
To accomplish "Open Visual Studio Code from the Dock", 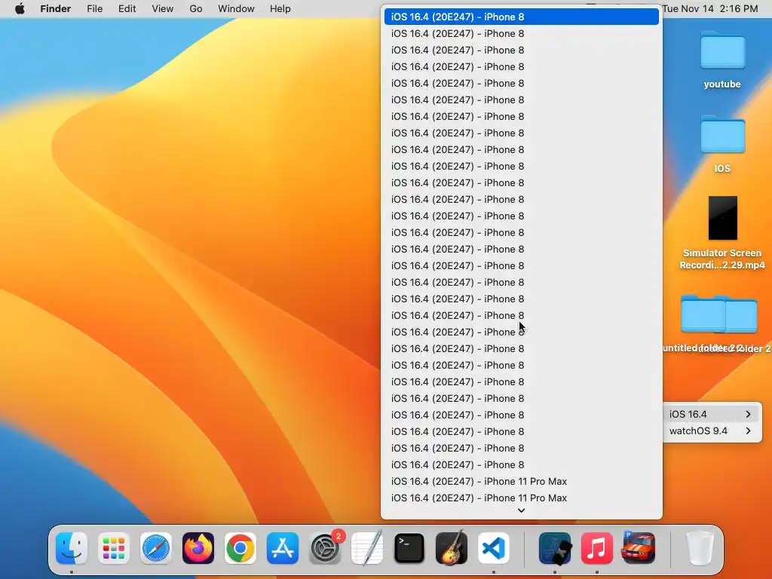I will point(494,548).
